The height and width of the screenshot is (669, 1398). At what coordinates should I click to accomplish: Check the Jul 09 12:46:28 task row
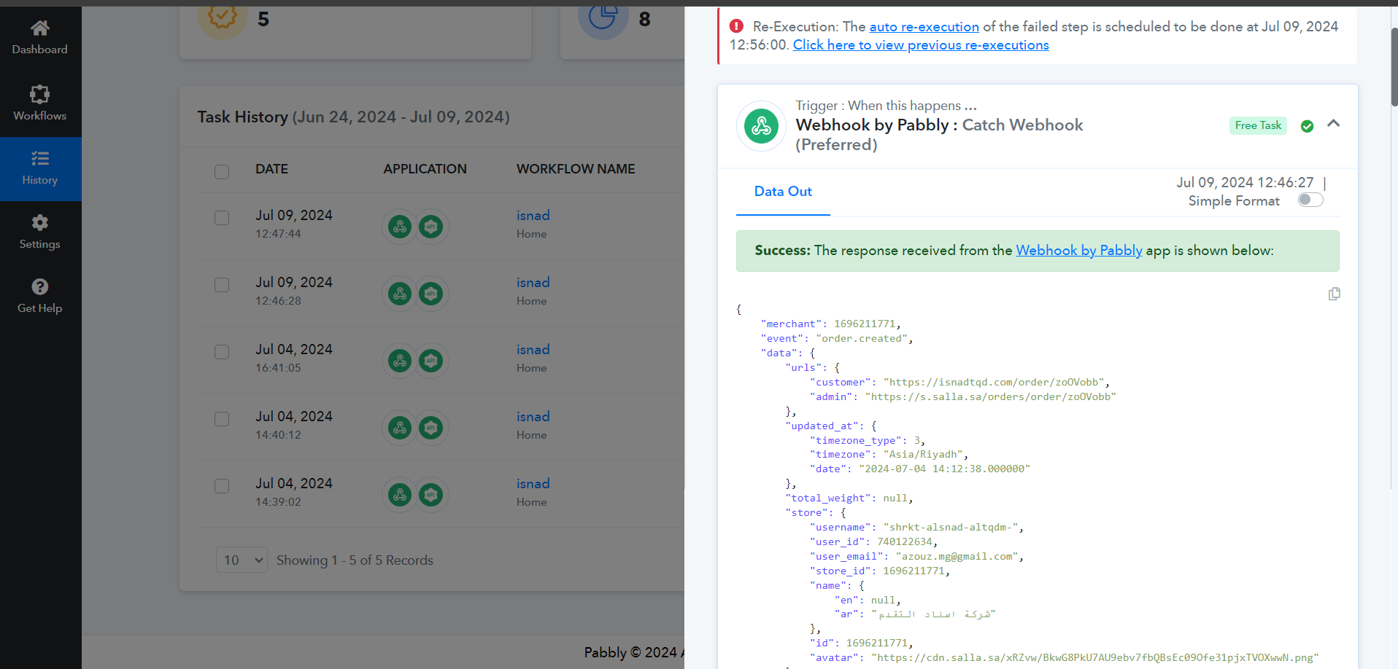(x=222, y=285)
